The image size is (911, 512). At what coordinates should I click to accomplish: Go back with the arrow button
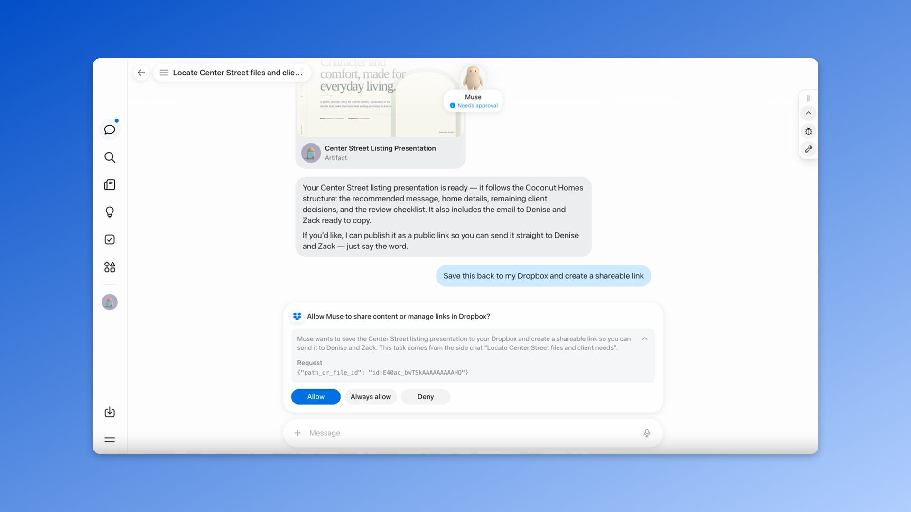click(x=141, y=73)
